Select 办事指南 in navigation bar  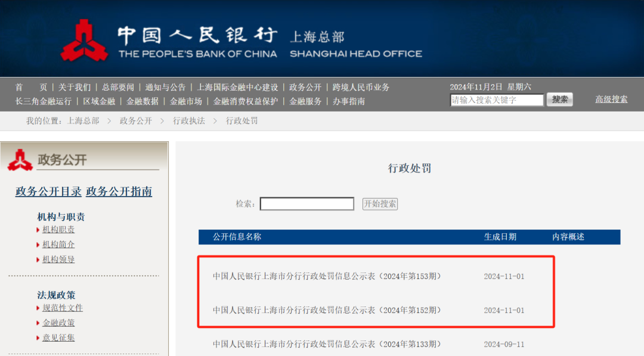[349, 101]
